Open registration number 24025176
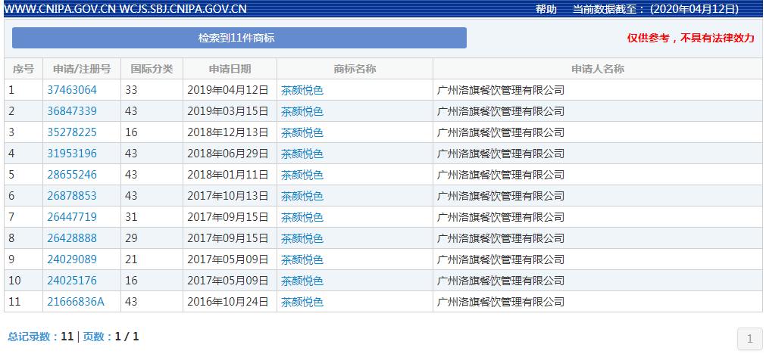 point(72,281)
